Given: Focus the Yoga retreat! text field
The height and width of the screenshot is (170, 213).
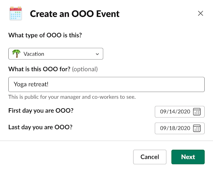Looking at the screenshot, I should (106, 84).
